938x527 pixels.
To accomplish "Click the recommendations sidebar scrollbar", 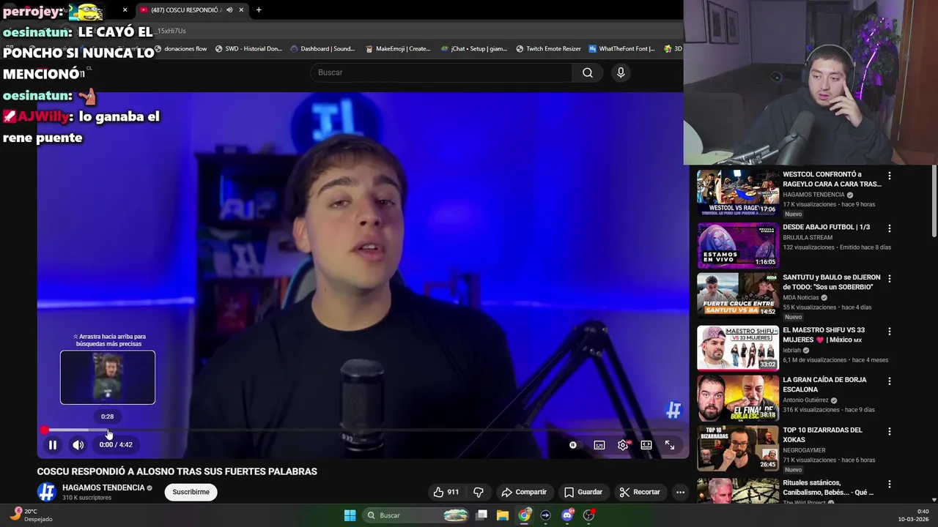I will click(934, 201).
